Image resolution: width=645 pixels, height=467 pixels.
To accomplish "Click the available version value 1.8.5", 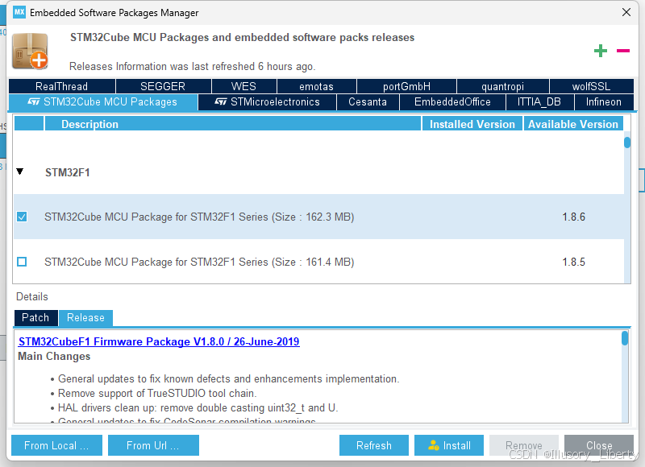I will [x=574, y=262].
